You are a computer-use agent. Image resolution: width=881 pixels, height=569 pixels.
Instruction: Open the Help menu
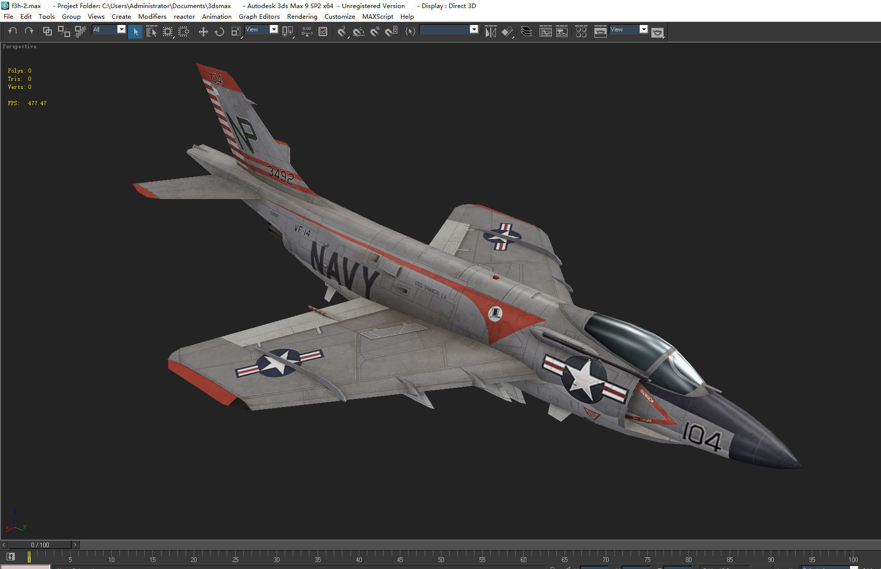(x=407, y=16)
